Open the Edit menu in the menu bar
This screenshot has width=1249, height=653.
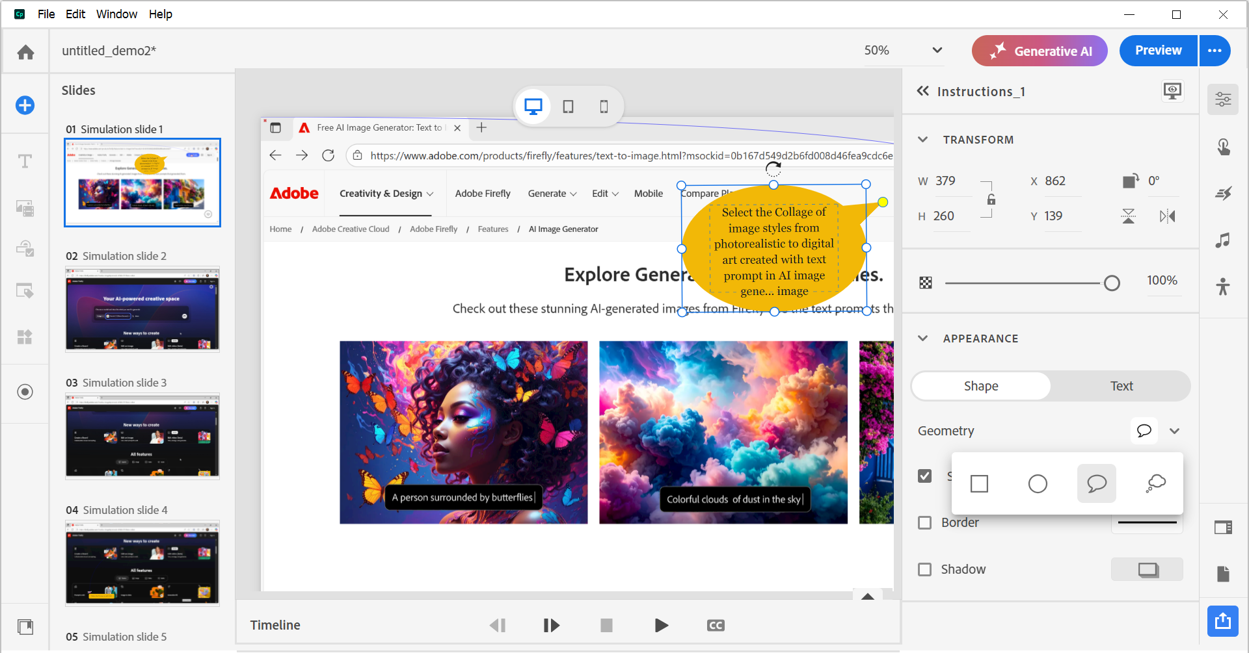[75, 14]
